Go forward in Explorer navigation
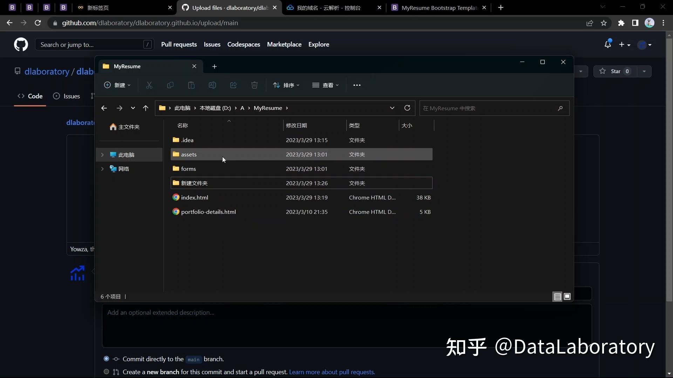This screenshot has height=378, width=673. pos(120,108)
